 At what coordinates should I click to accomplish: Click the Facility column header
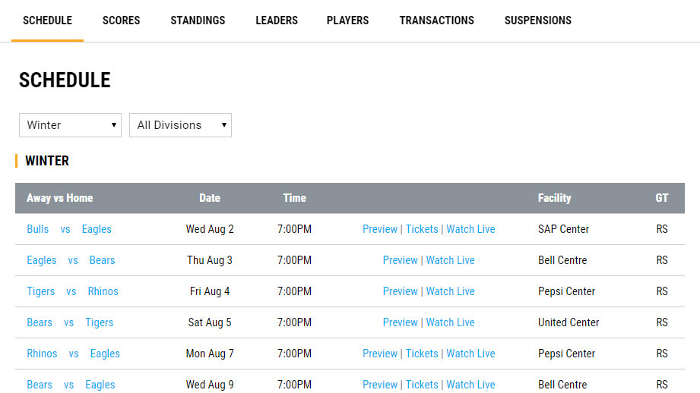[554, 198]
